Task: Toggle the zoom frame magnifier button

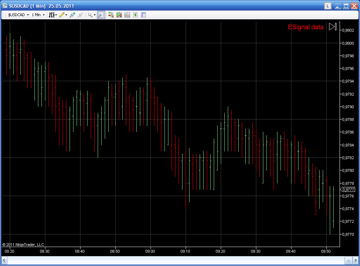Action: point(101,15)
